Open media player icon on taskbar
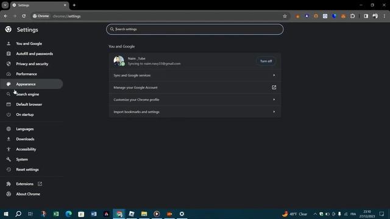The height and width of the screenshot is (219, 390). (157, 214)
